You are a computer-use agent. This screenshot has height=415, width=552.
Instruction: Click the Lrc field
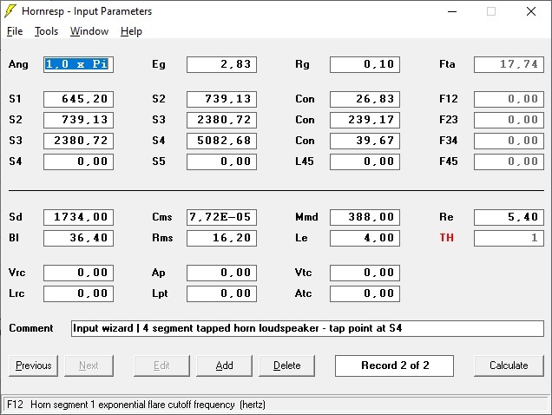(78, 293)
